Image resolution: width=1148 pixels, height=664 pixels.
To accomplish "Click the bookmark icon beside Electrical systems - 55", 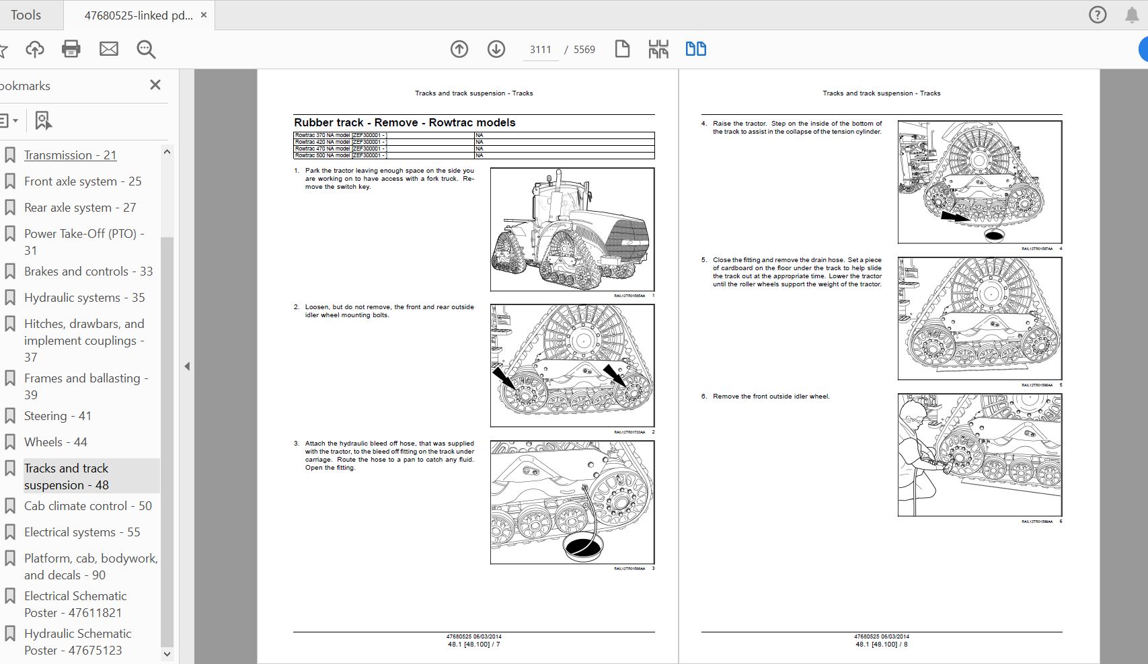I will pos(10,532).
